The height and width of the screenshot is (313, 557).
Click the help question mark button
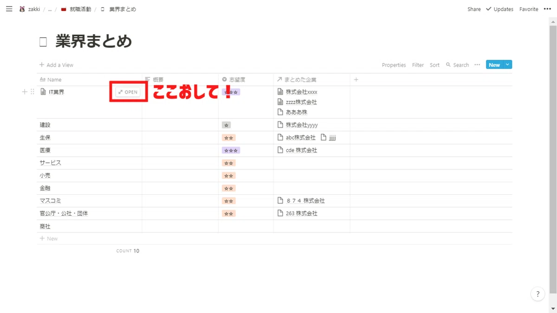coord(538,294)
